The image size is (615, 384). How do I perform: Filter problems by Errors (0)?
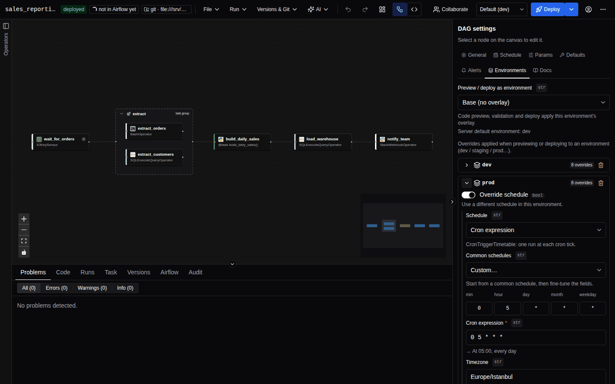click(57, 288)
